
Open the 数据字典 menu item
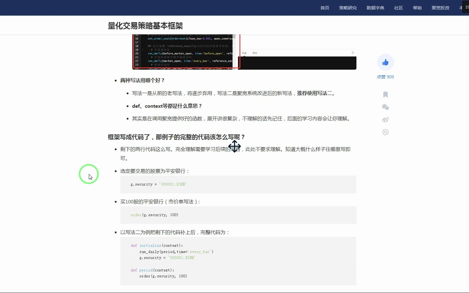[376, 8]
